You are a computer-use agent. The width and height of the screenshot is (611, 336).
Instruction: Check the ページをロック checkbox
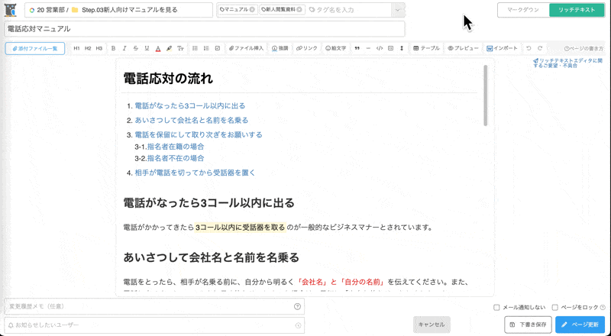pyautogui.click(x=555, y=307)
